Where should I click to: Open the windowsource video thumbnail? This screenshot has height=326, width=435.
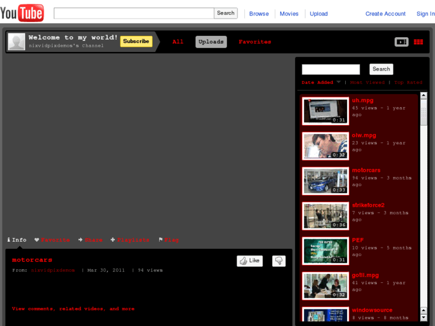tap(326, 314)
